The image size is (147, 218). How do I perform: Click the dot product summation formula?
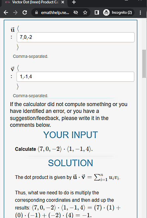(x=97, y=177)
